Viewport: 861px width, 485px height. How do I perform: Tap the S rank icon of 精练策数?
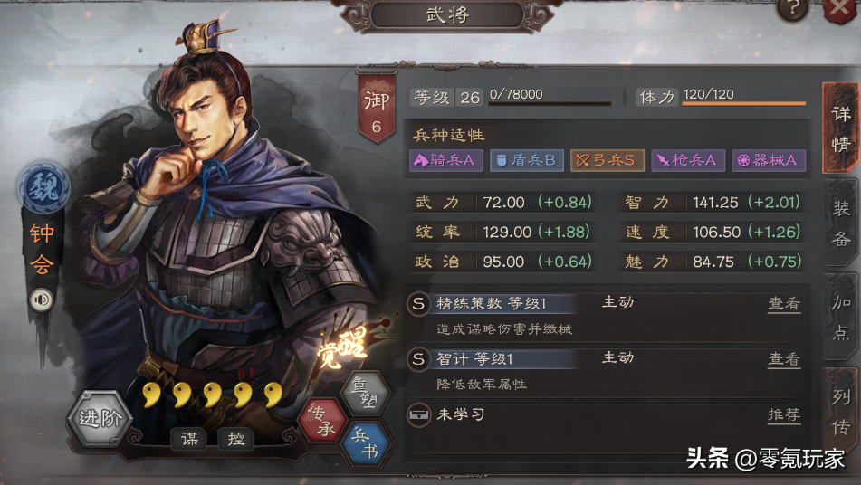(x=418, y=303)
